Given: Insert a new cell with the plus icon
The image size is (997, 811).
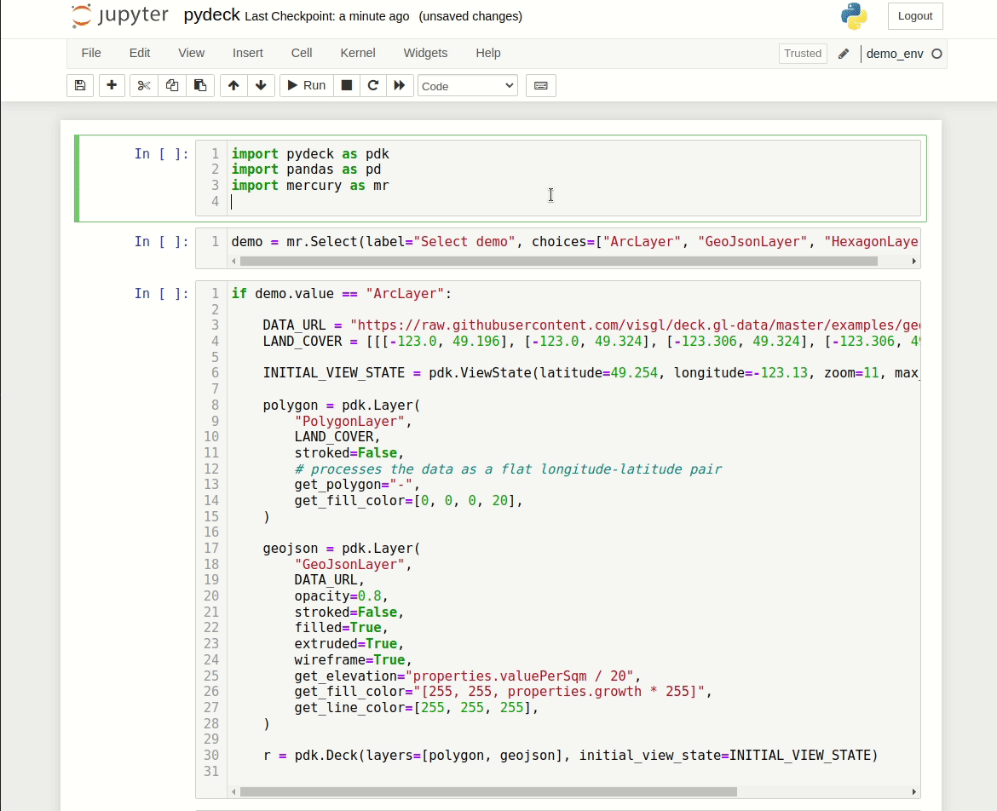Looking at the screenshot, I should click(x=112, y=85).
